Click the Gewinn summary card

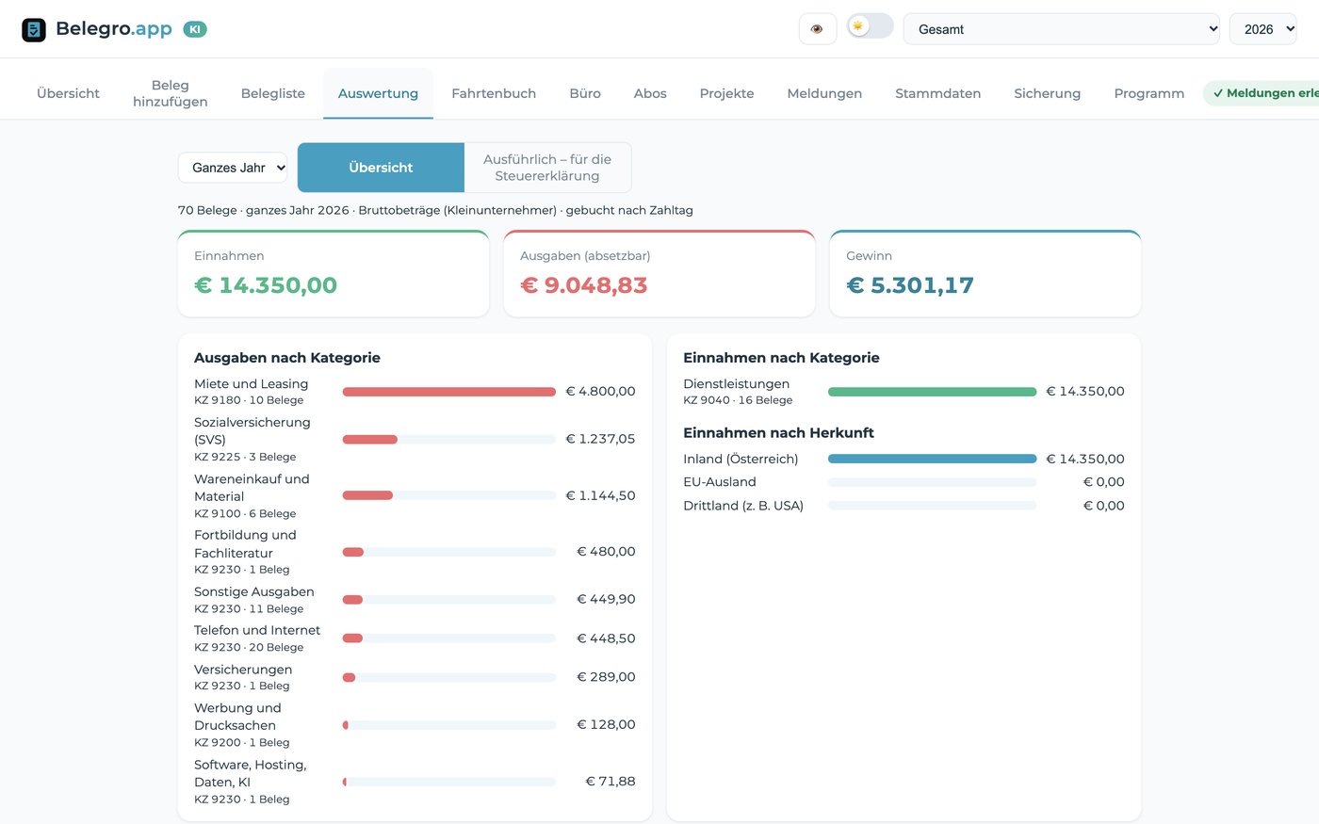985,273
